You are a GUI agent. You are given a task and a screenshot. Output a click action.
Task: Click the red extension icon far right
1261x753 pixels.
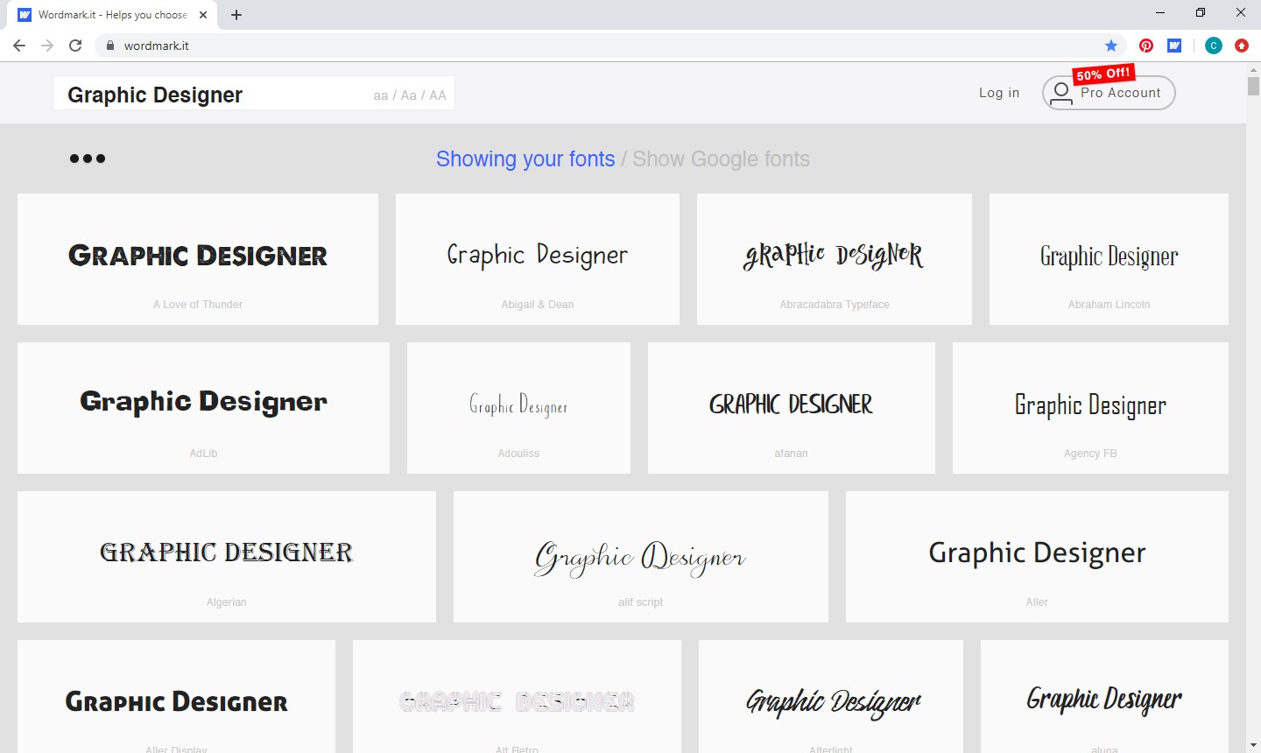1241,46
